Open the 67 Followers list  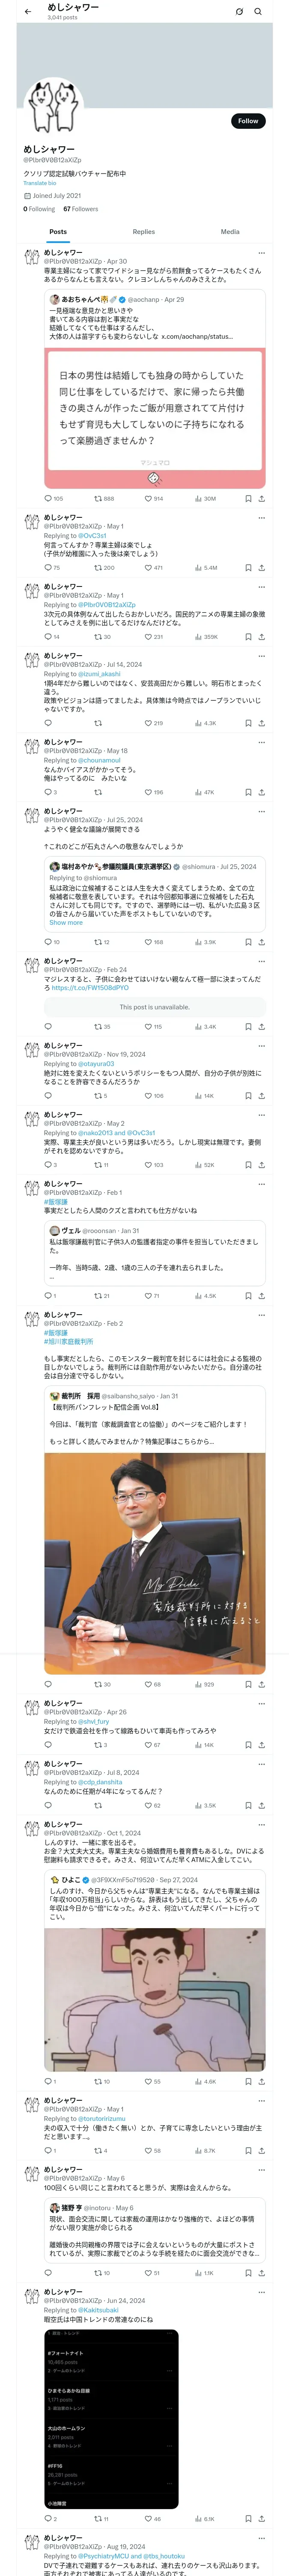tap(81, 209)
